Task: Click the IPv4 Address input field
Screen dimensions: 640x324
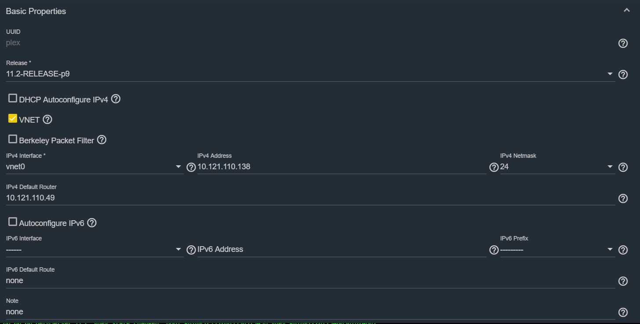Action: click(x=342, y=167)
